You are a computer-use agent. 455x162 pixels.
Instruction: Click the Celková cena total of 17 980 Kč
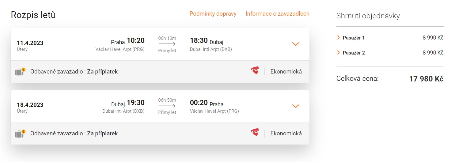point(426,79)
